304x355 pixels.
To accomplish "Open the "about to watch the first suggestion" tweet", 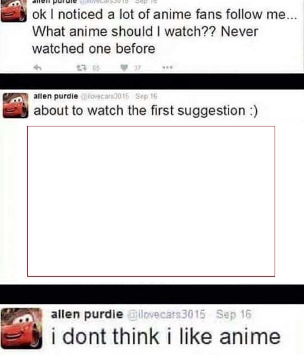I will pyautogui.click(x=146, y=111).
